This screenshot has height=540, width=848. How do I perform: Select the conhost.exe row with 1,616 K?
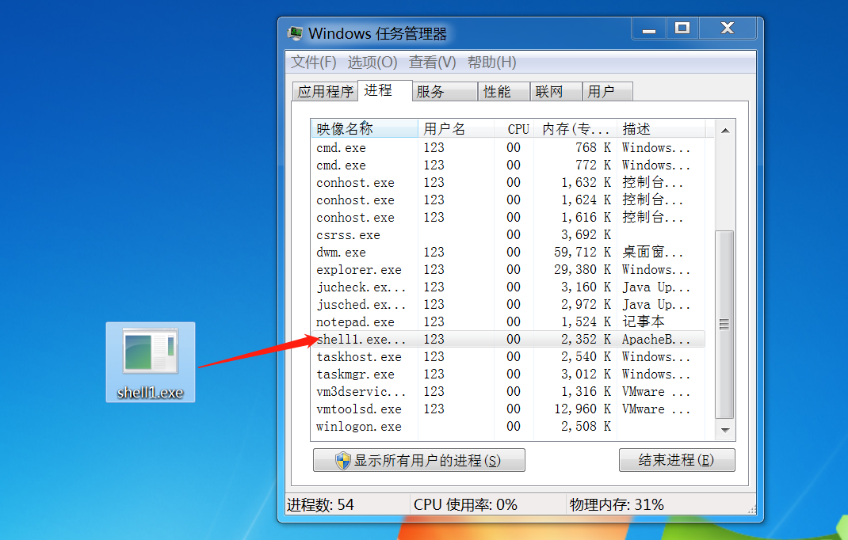508,217
